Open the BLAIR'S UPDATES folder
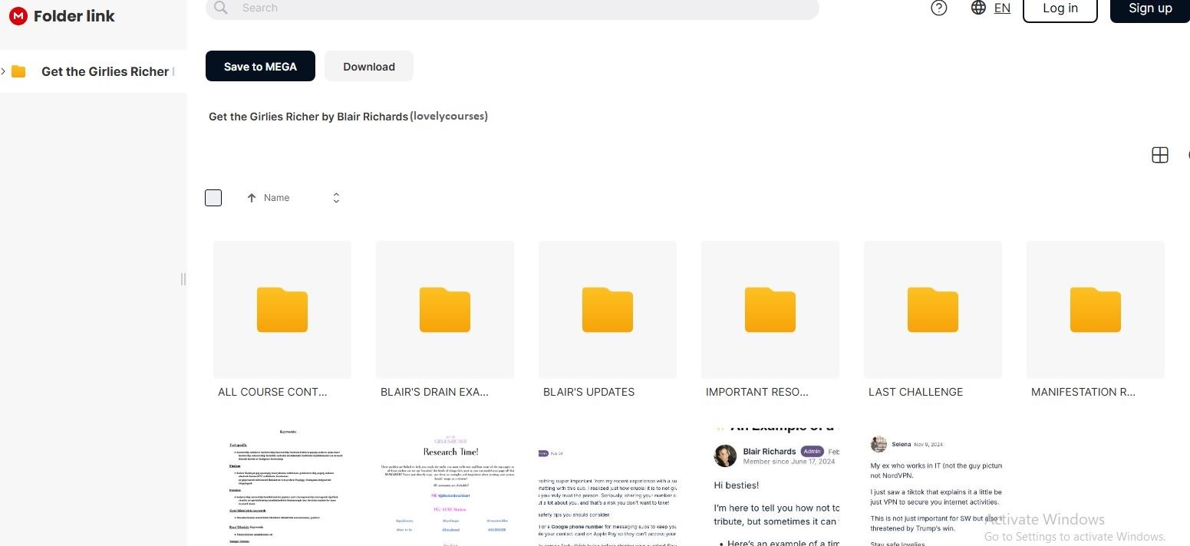The width and height of the screenshot is (1190, 546). click(x=607, y=310)
